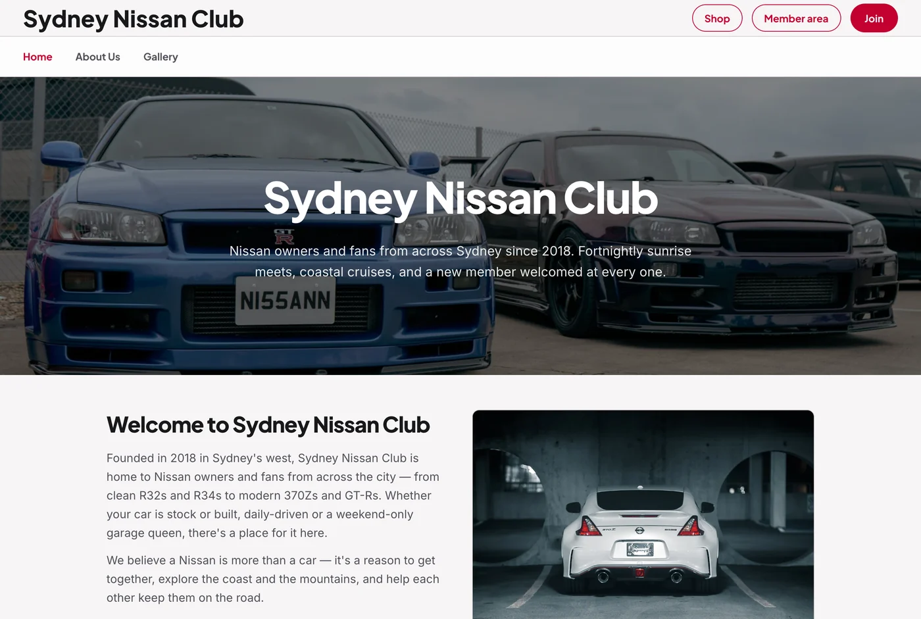Open the white 370Z garage photo
921x619 pixels.
(x=643, y=514)
